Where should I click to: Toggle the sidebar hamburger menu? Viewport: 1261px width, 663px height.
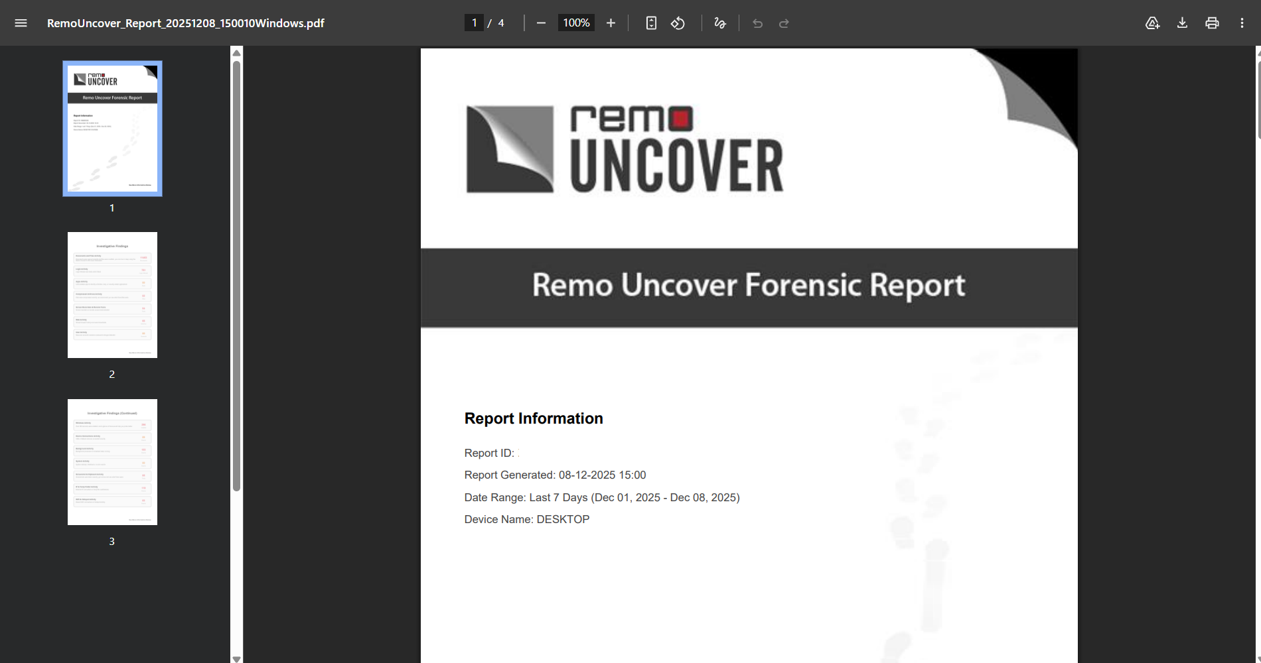pos(21,23)
